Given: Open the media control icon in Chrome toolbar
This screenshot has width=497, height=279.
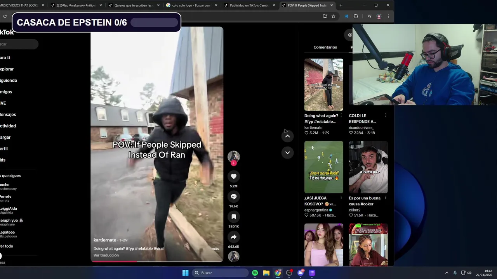Looking at the screenshot, I should [369, 16].
